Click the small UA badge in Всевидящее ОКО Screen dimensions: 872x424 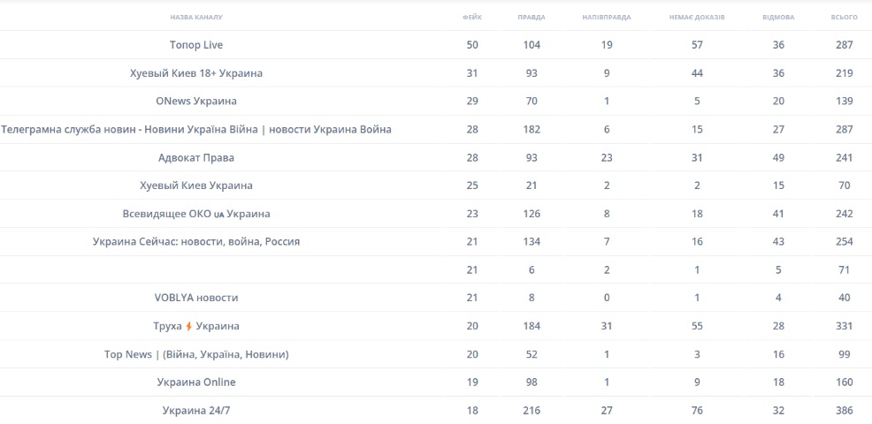pyautogui.click(x=219, y=215)
